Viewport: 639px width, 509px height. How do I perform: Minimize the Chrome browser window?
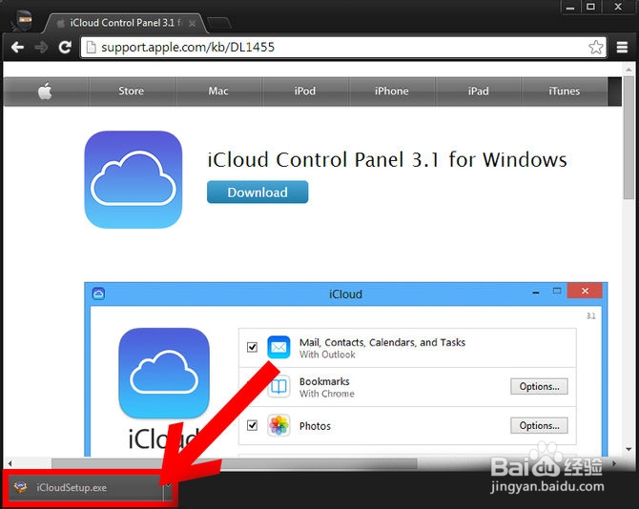click(x=570, y=7)
